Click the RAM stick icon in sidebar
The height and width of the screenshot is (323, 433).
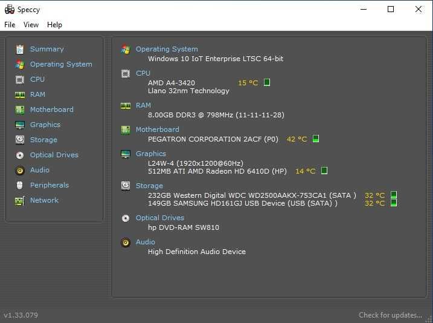[20, 95]
